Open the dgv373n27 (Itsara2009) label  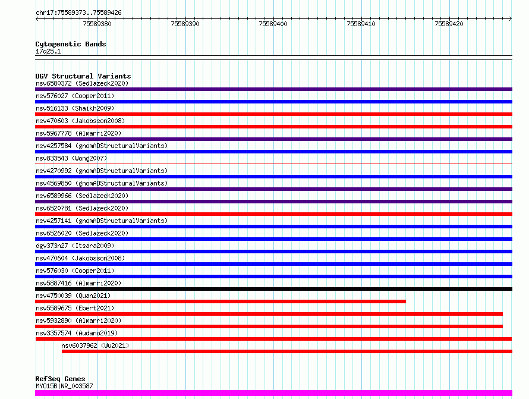(75, 246)
